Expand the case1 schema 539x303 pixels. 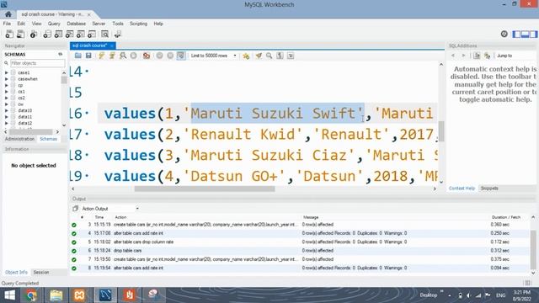tap(7, 73)
